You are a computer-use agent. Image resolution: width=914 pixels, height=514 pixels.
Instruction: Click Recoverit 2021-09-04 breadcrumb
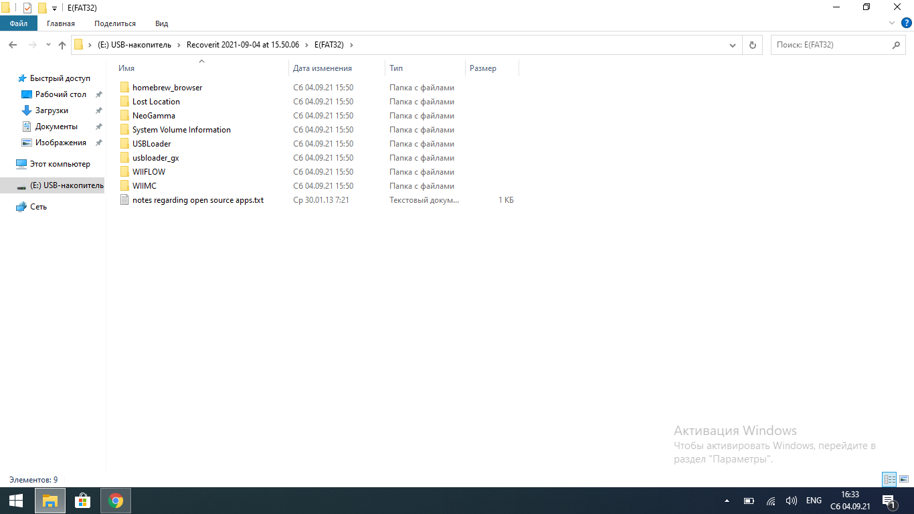[243, 45]
